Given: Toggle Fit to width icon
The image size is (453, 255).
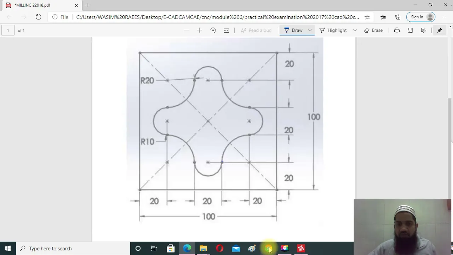Looking at the screenshot, I should [226, 30].
